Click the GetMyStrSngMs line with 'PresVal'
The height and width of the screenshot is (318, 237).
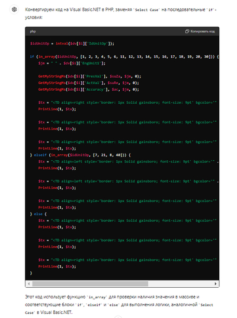[89, 77]
